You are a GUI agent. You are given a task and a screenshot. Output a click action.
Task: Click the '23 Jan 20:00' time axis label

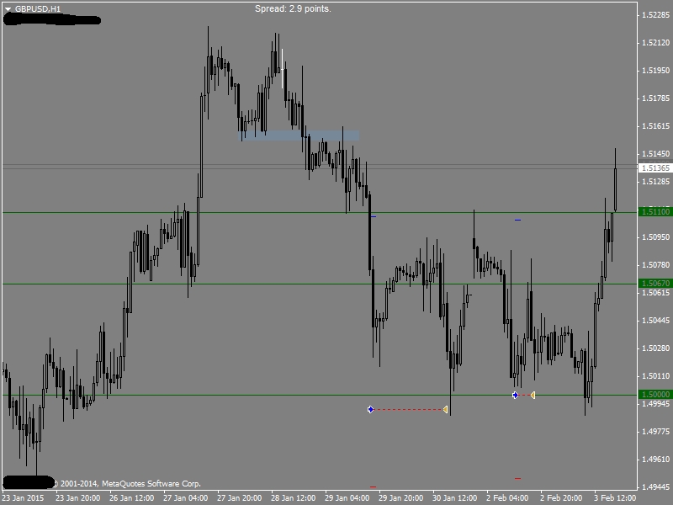(77, 498)
